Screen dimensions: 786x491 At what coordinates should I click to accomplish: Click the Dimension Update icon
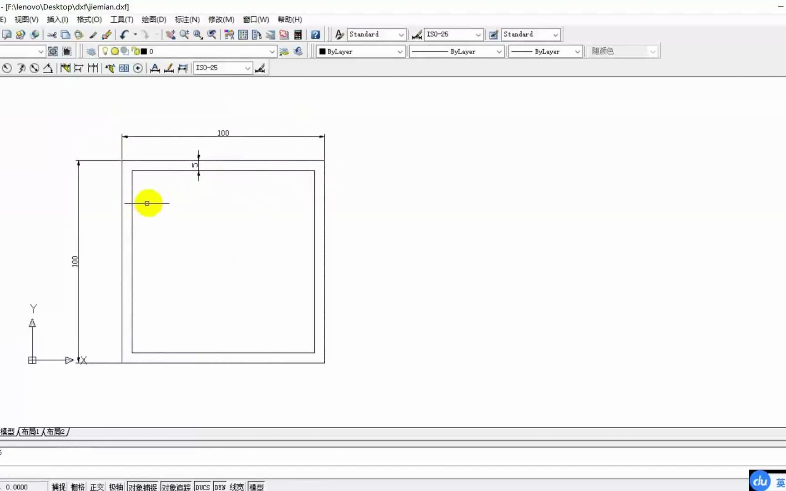(182, 68)
